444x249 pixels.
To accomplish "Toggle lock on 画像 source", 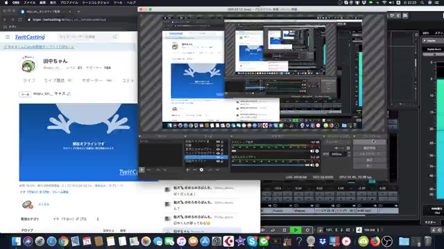I will [222, 145].
